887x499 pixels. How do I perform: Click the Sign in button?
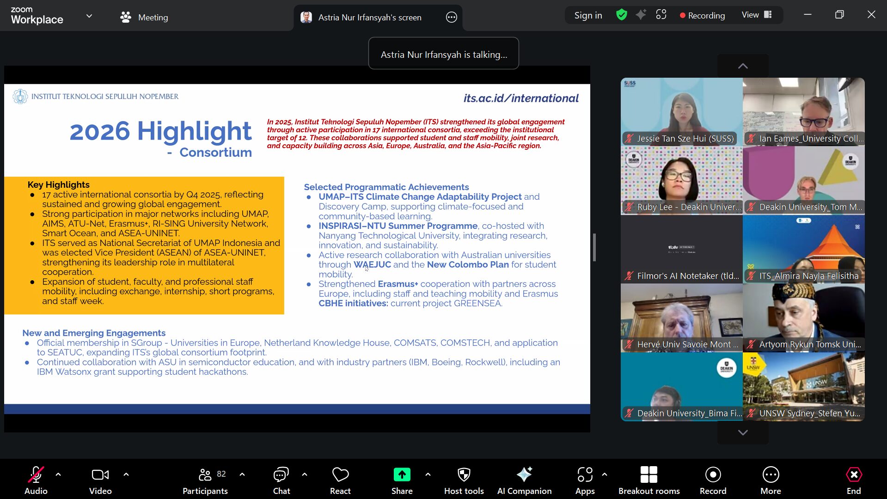(588, 15)
